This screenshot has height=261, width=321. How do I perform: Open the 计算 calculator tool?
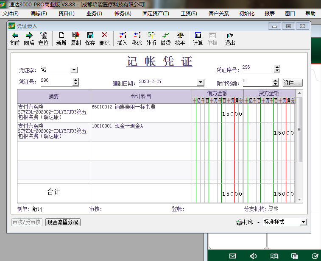[198, 39]
